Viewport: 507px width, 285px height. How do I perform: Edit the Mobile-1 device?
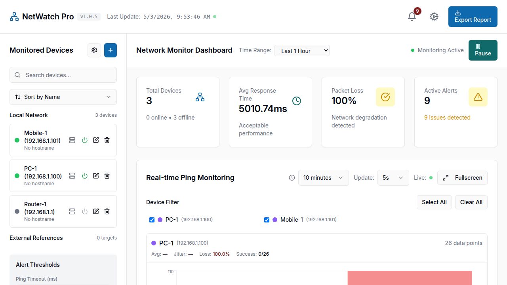(96, 140)
